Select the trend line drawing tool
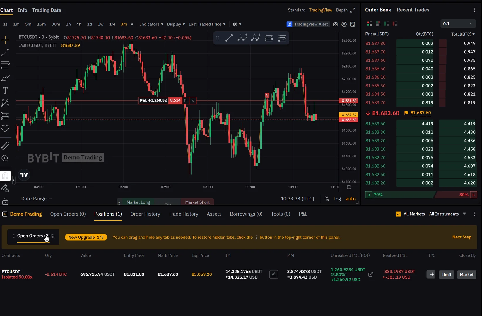This screenshot has width=482, height=316. coord(5,52)
